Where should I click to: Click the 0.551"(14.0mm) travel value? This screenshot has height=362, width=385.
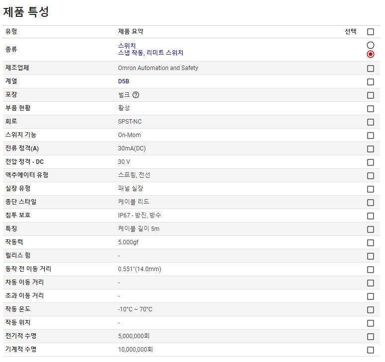tap(139, 269)
